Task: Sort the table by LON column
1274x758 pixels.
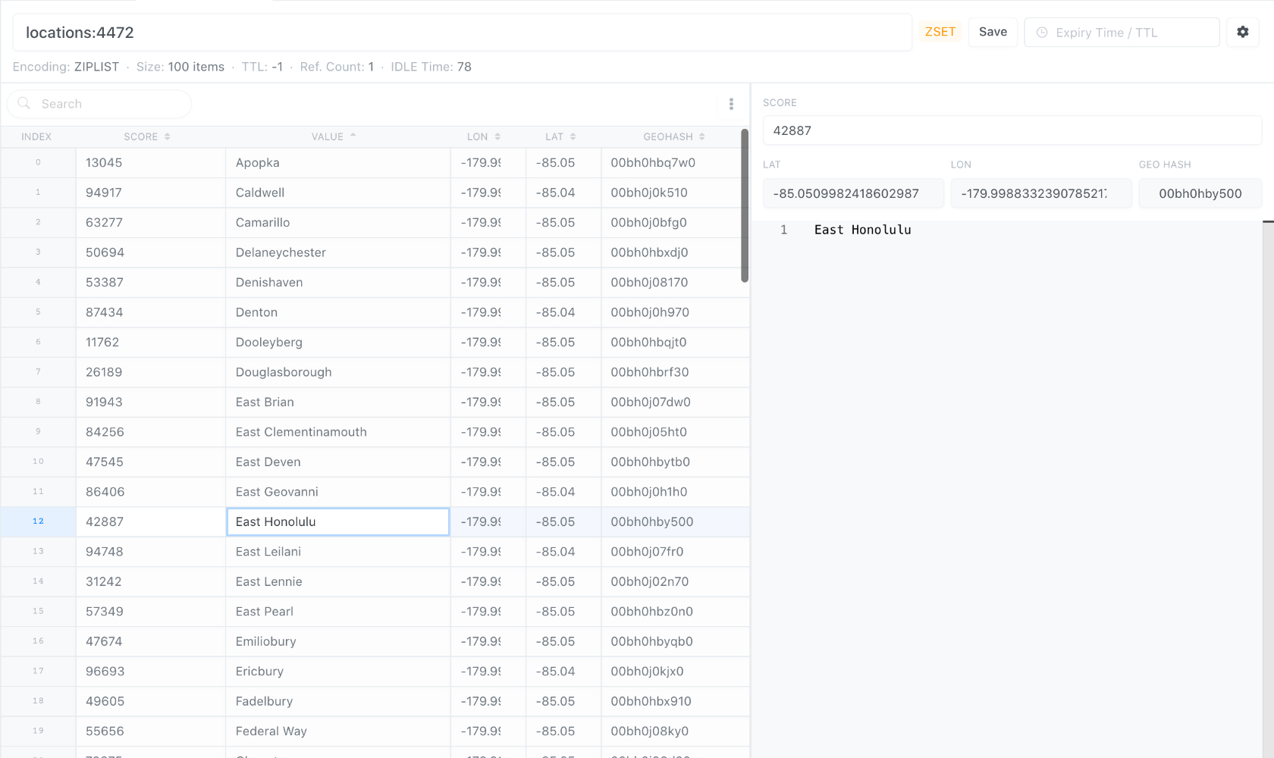Action: coord(483,136)
